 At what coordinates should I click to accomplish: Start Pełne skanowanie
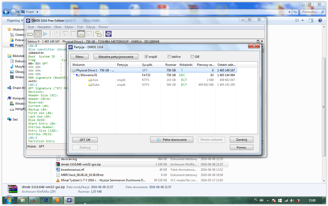(x=172, y=140)
